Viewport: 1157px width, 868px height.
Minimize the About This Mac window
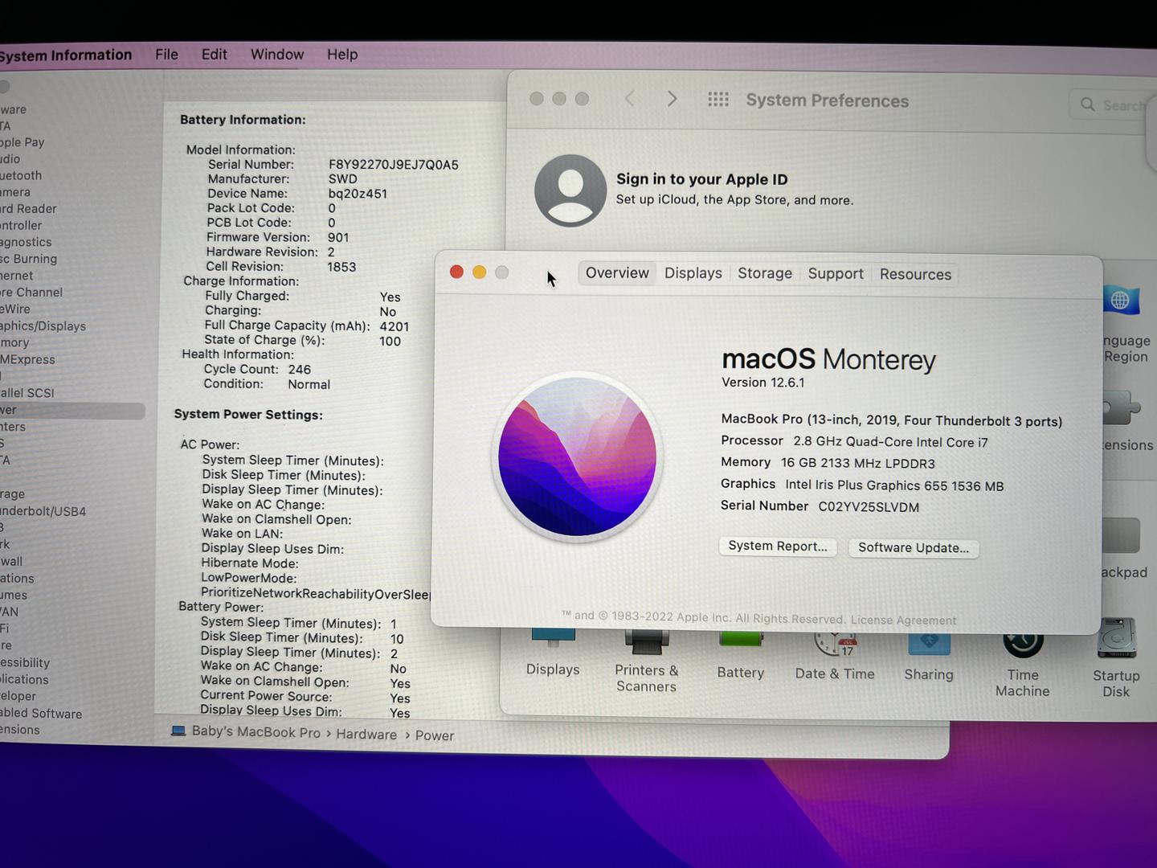pyautogui.click(x=479, y=272)
